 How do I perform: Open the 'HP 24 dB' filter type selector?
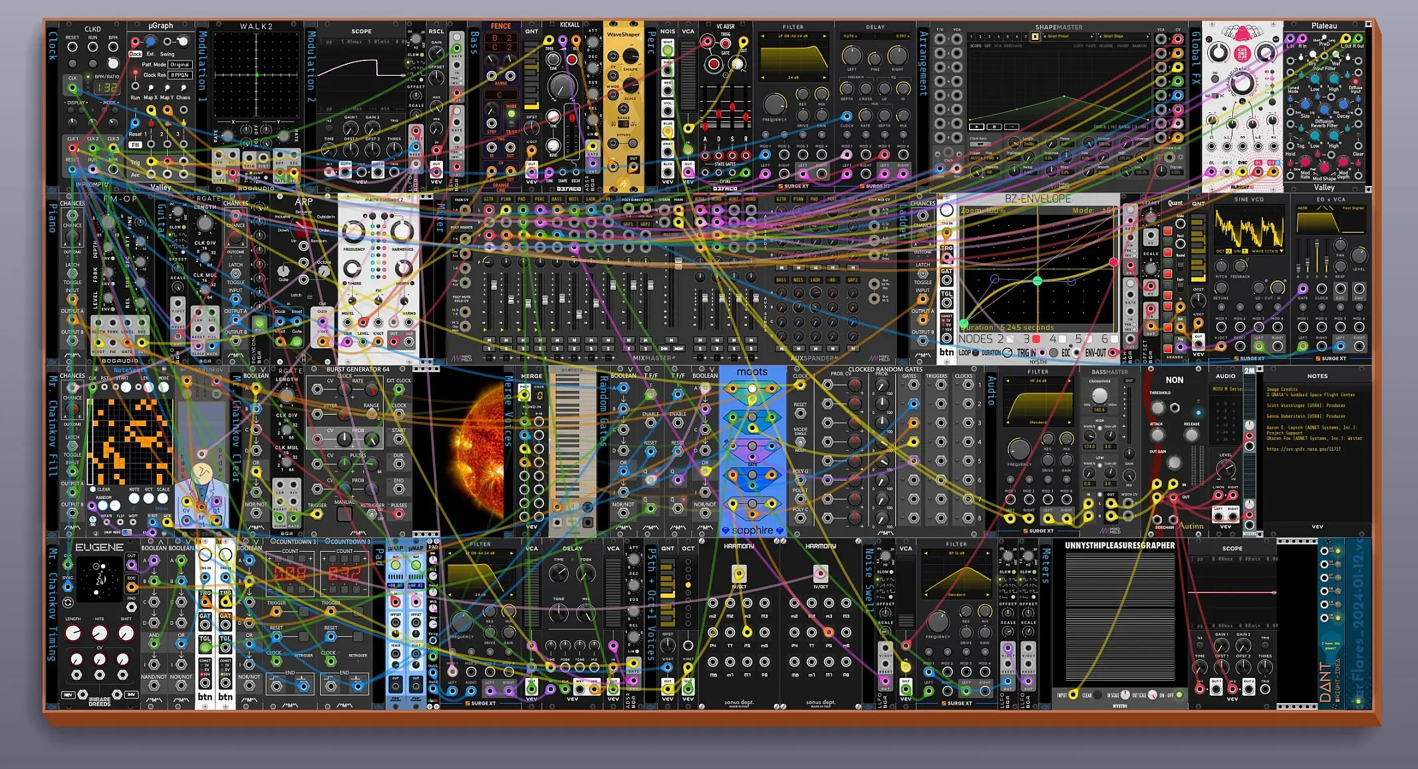point(1038,380)
